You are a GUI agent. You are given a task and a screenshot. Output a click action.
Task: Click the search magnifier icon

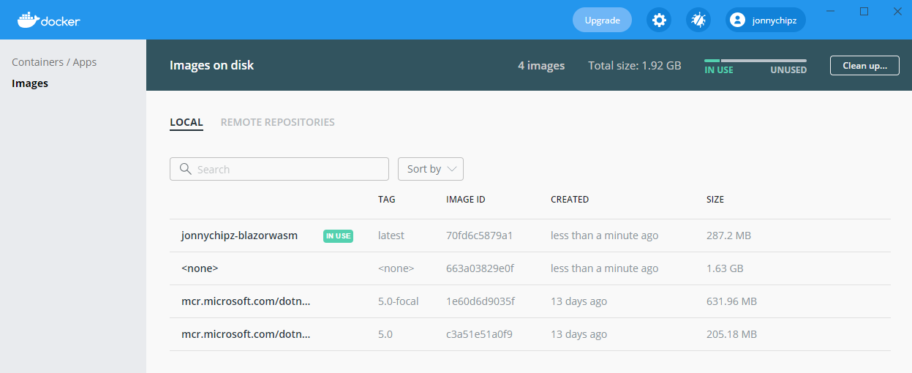pos(185,169)
